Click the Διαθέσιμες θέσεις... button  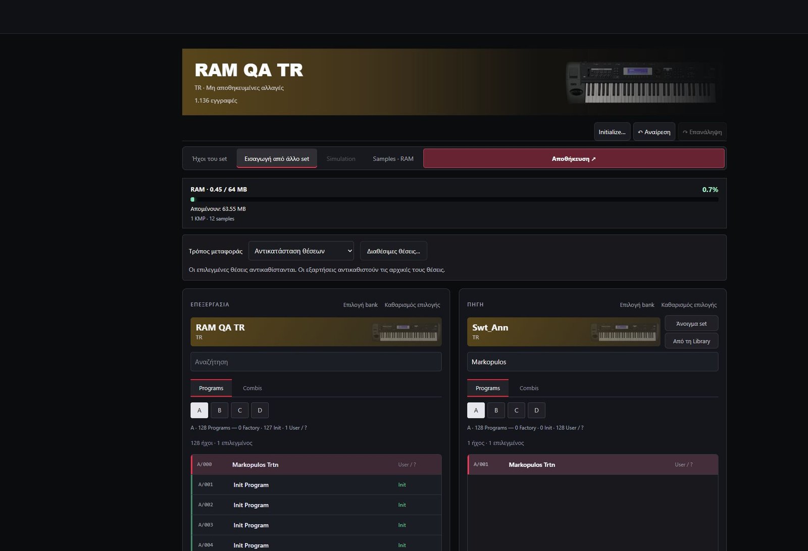pos(393,251)
